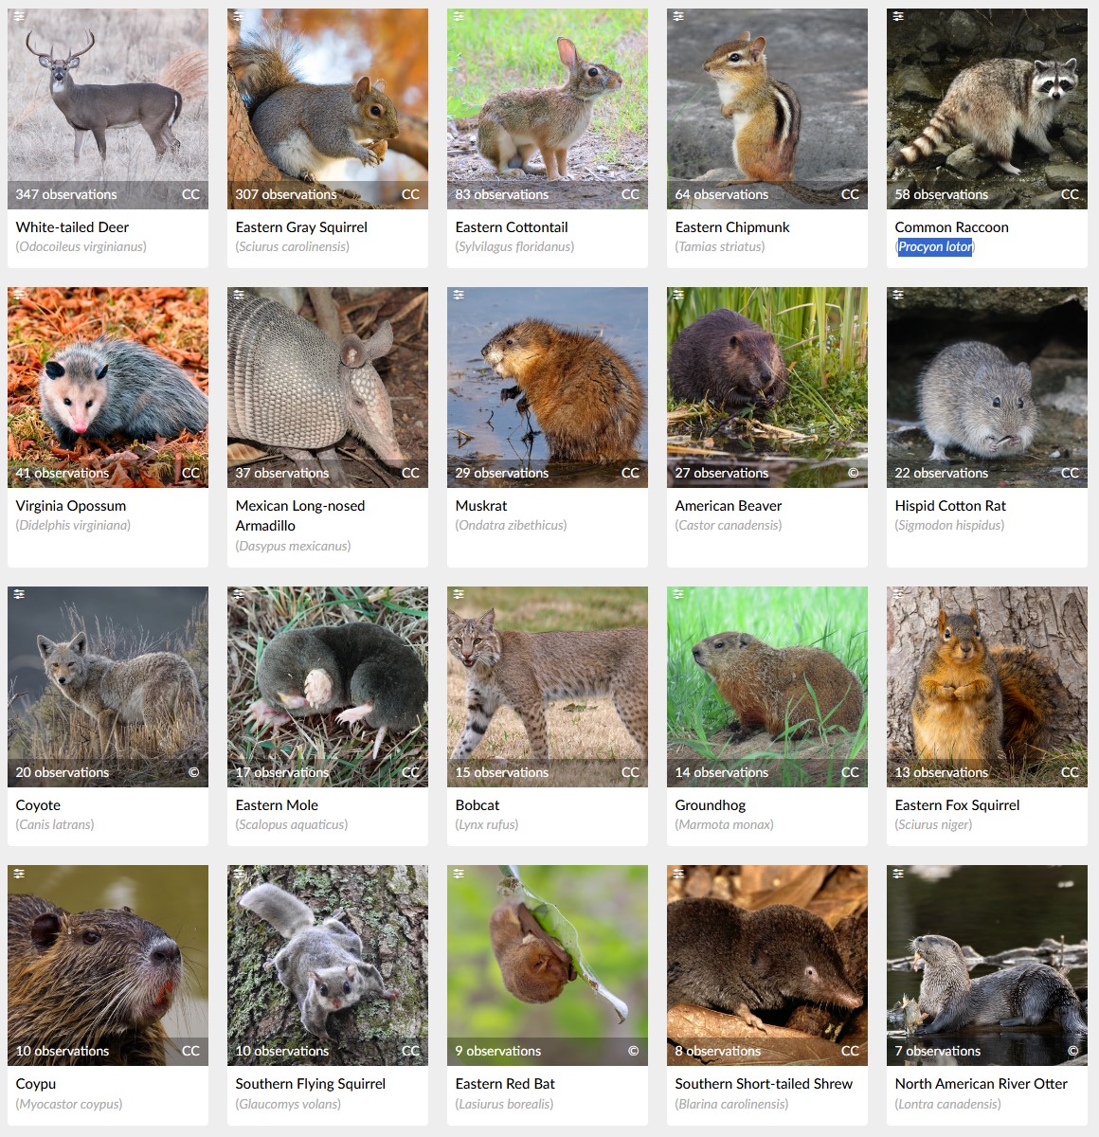Click the CC badge on Eastern Fox Squirrel photo
This screenshot has height=1137, width=1099.
[x=1070, y=772]
